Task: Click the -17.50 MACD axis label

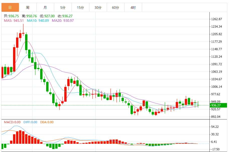Action: click(215, 149)
